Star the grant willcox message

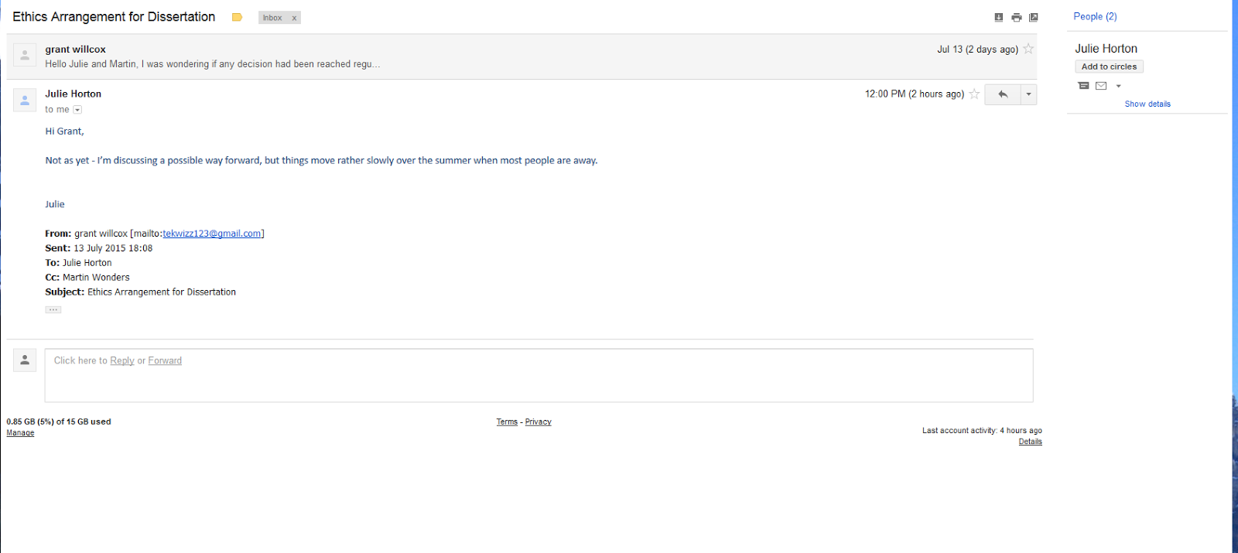point(1028,49)
